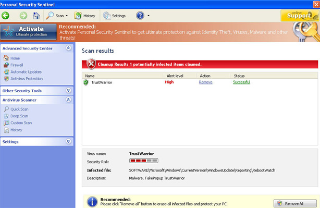Open the Scan dropdown arrow in toolbar
This screenshot has height=208, width=320.
67,16
